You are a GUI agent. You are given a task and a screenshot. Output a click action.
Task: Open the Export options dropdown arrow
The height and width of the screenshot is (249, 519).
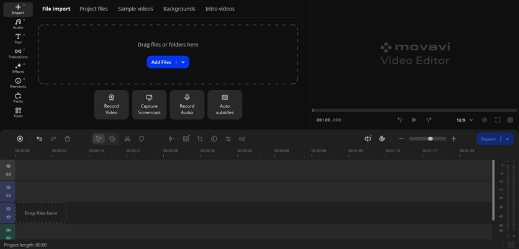(507, 139)
